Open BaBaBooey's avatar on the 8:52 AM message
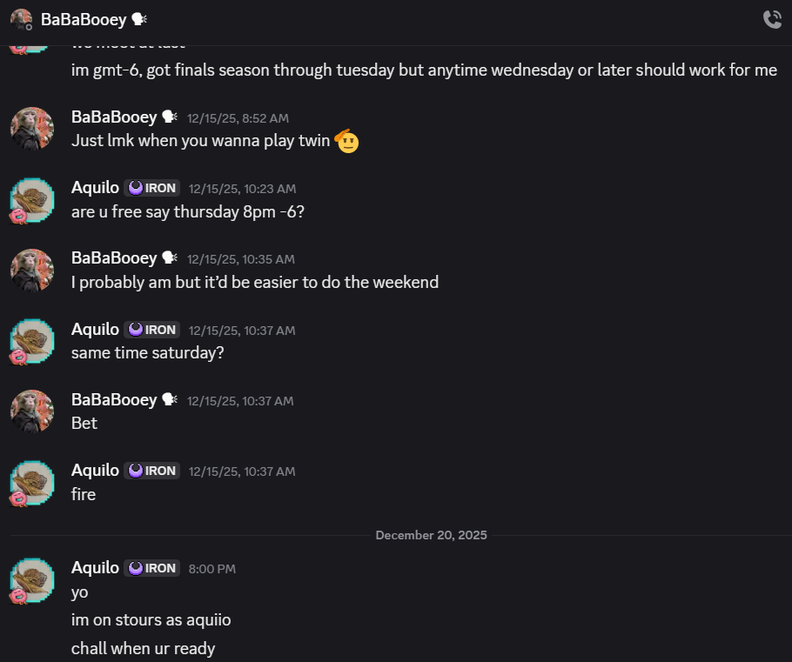This screenshot has height=662, width=792. point(32,129)
